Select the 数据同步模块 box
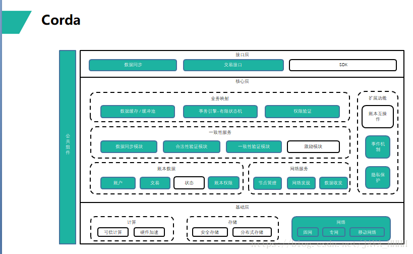 pos(129,146)
